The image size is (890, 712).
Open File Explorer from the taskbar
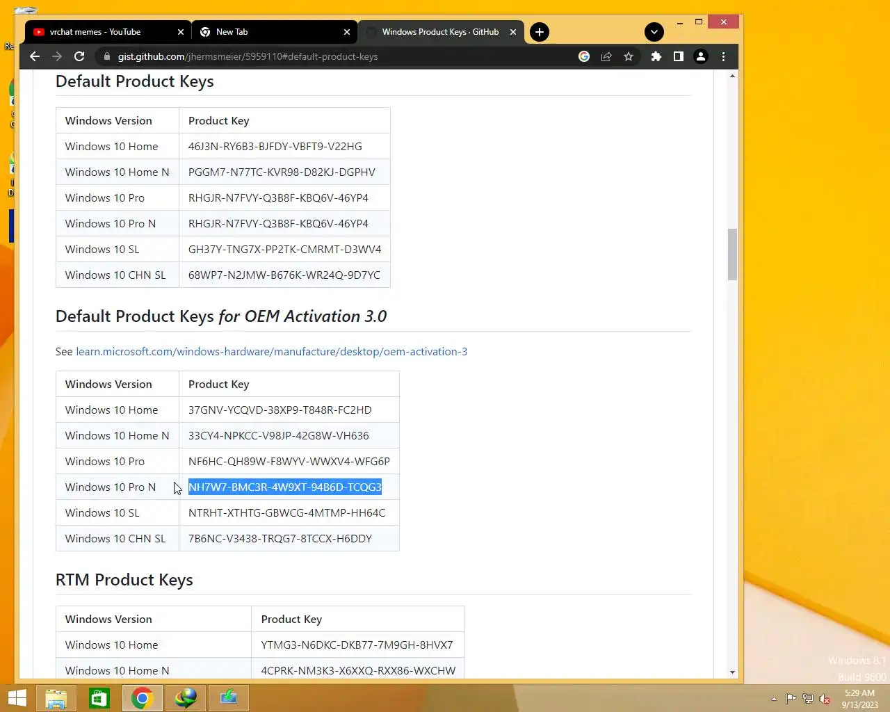56,698
